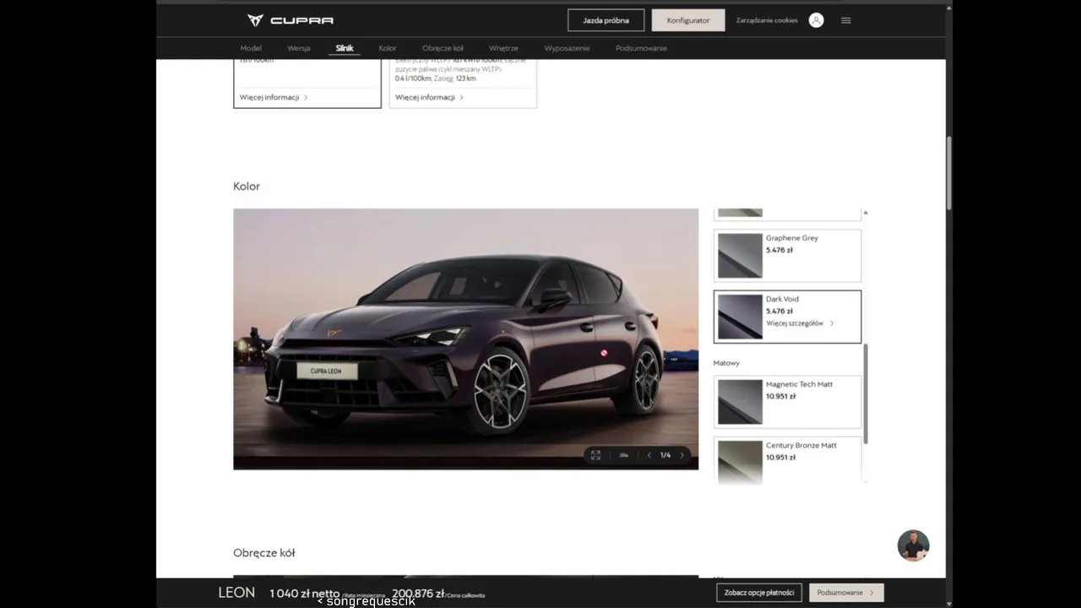The width and height of the screenshot is (1081, 608).
Task: Go to the Podsumowanie step tab
Action: (641, 48)
